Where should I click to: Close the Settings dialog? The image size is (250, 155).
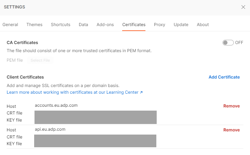click(x=243, y=7)
